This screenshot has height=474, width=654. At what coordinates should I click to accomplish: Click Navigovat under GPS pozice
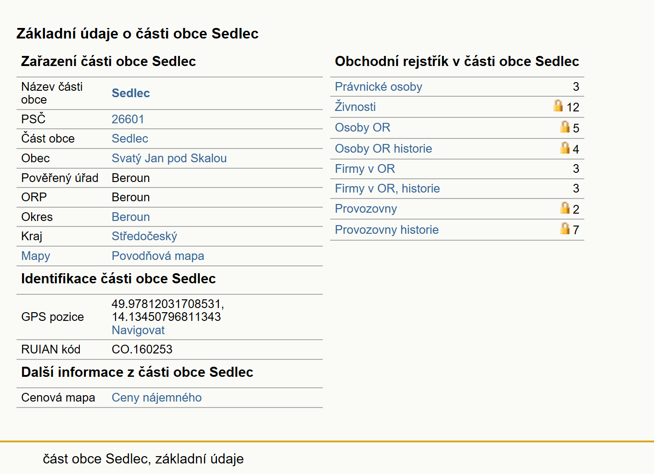pos(138,330)
